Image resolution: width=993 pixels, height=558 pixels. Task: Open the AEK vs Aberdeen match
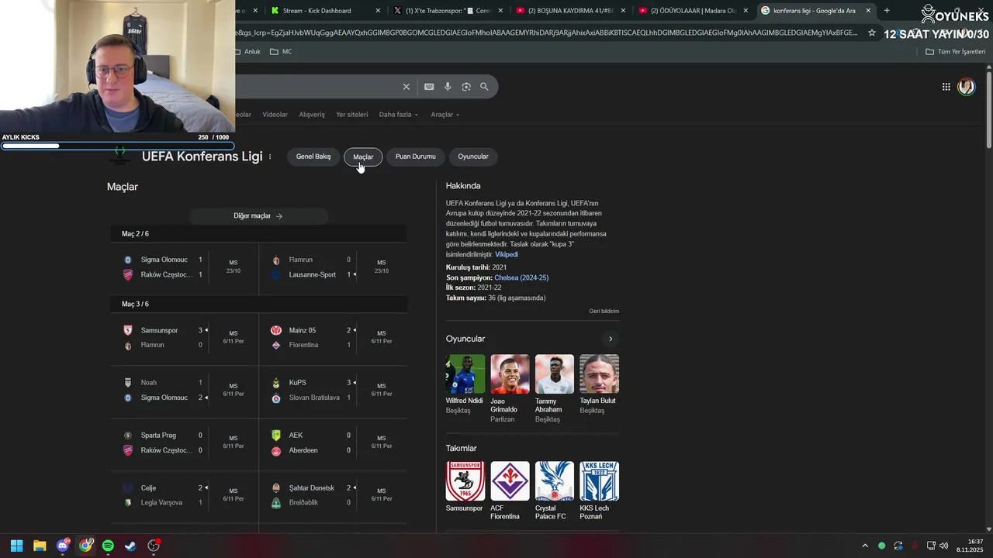point(334,443)
